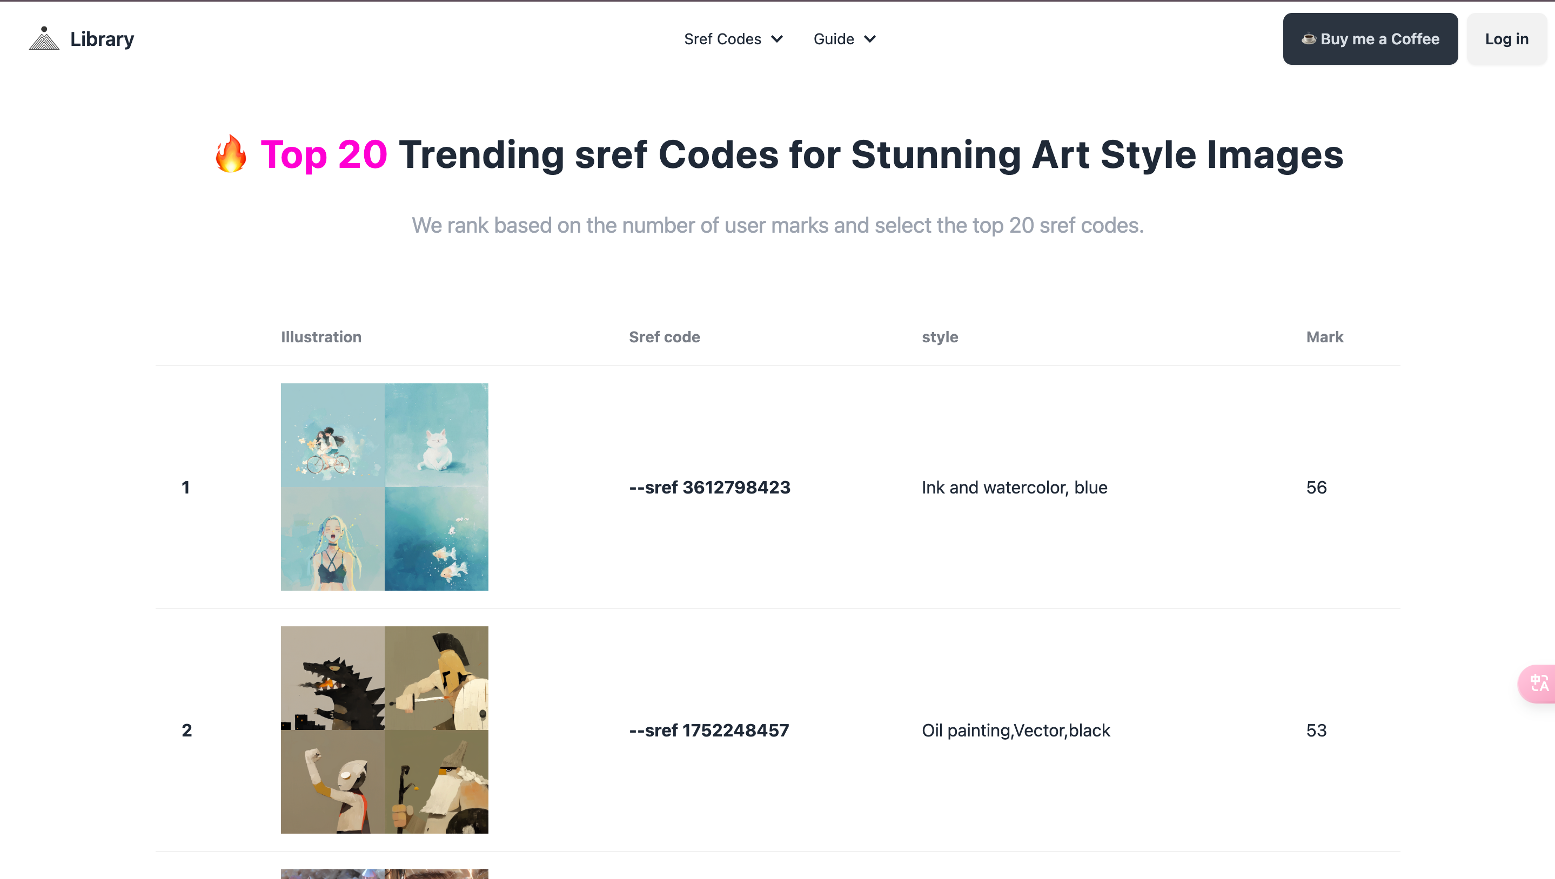Open the thumbnail grid for --sref 1752248457
The height and width of the screenshot is (879, 1555).
coord(384,730)
